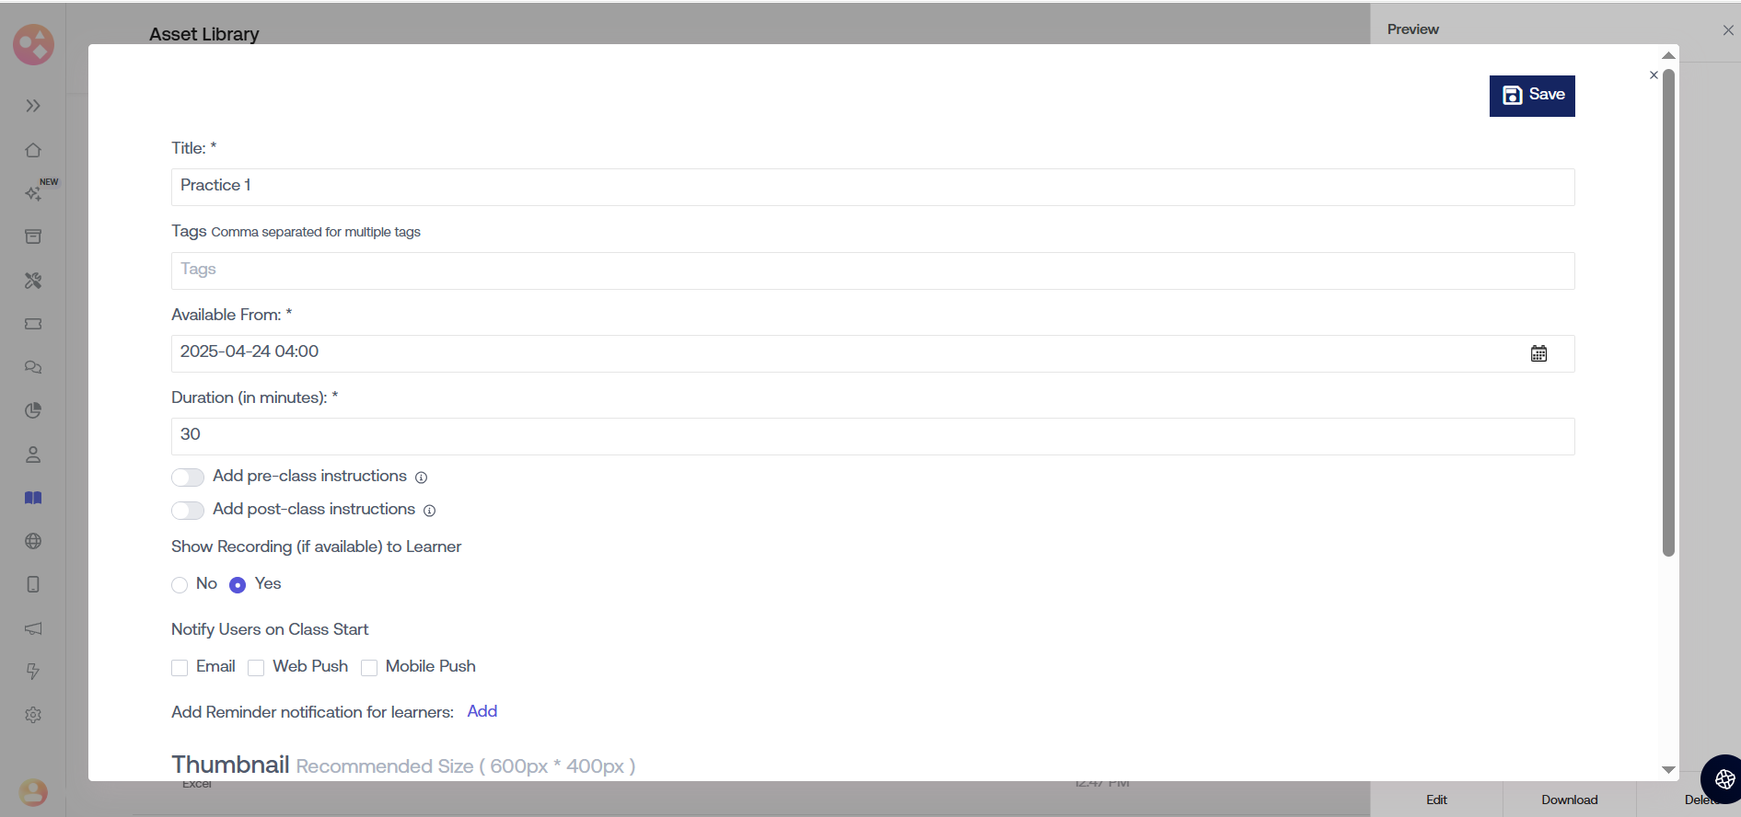Screen dimensions: 1741x817
Task: Click the pre-class instructions info icon
Action: click(421, 478)
